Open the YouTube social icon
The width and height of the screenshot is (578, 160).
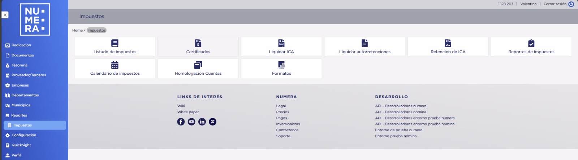tap(191, 122)
